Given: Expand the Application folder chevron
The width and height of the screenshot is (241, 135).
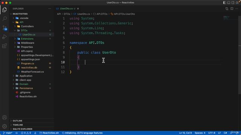Looking at the screenshot, I should [x=14, y=76].
